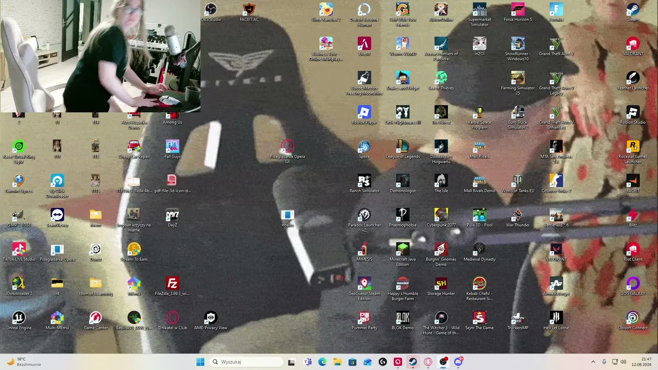Click the Wyszukaj taskbar search field
The image size is (658, 370).
point(245,362)
